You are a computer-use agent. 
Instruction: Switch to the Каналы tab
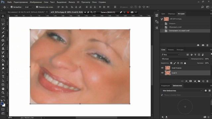pyautogui.click(x=171, y=50)
